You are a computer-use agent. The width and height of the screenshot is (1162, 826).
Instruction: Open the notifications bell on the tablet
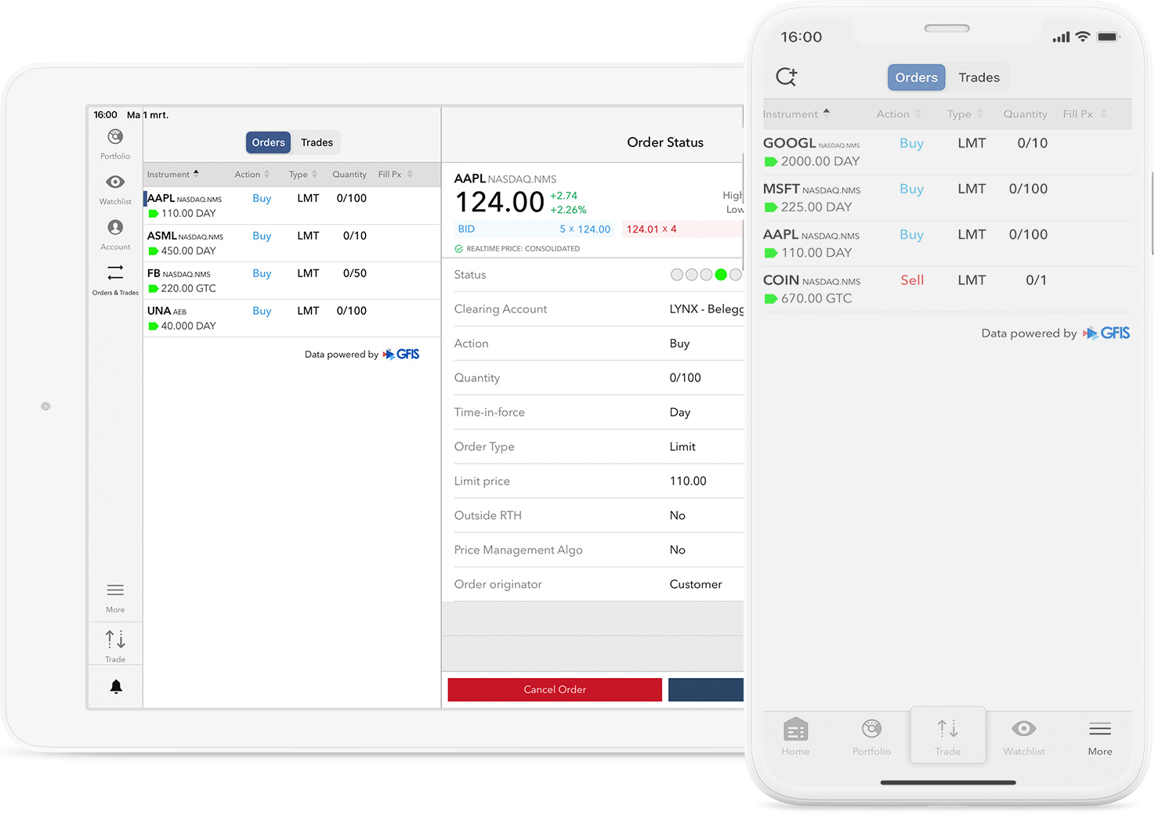[116, 687]
